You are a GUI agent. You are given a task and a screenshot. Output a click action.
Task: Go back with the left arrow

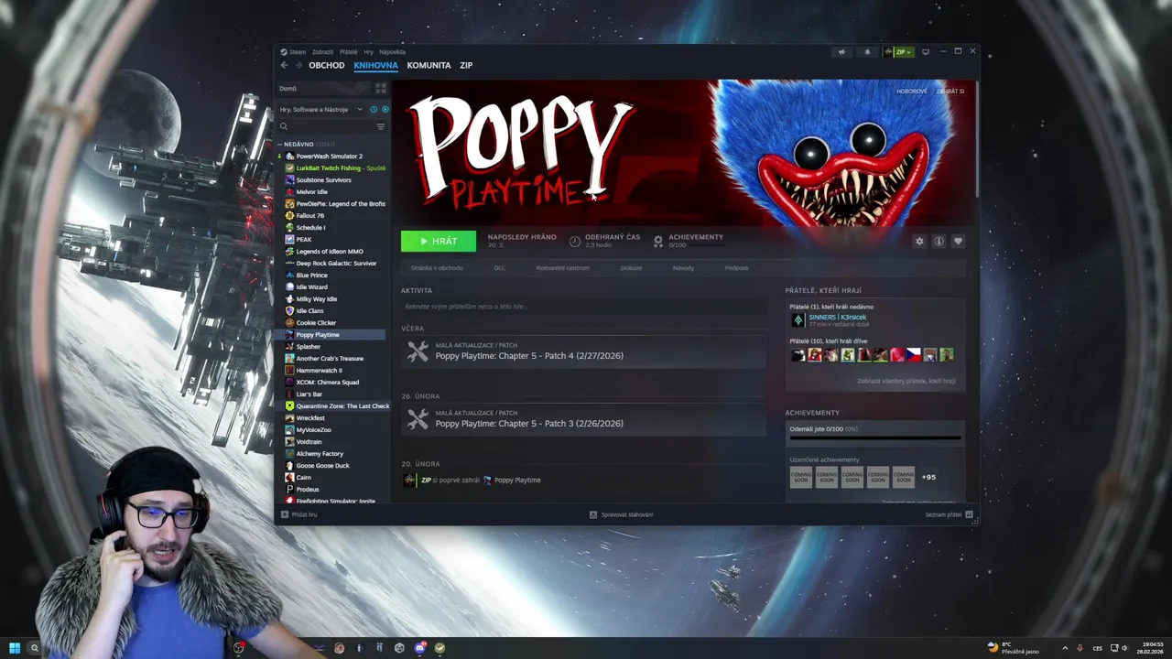(x=284, y=65)
